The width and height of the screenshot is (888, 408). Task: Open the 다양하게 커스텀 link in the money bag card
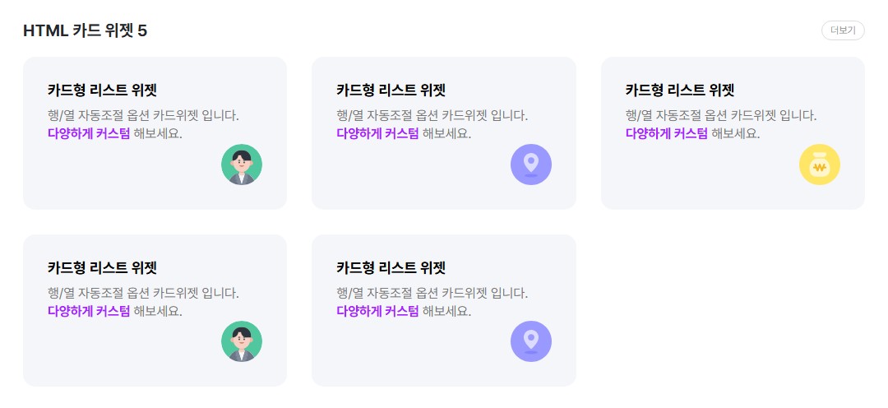[667, 133]
